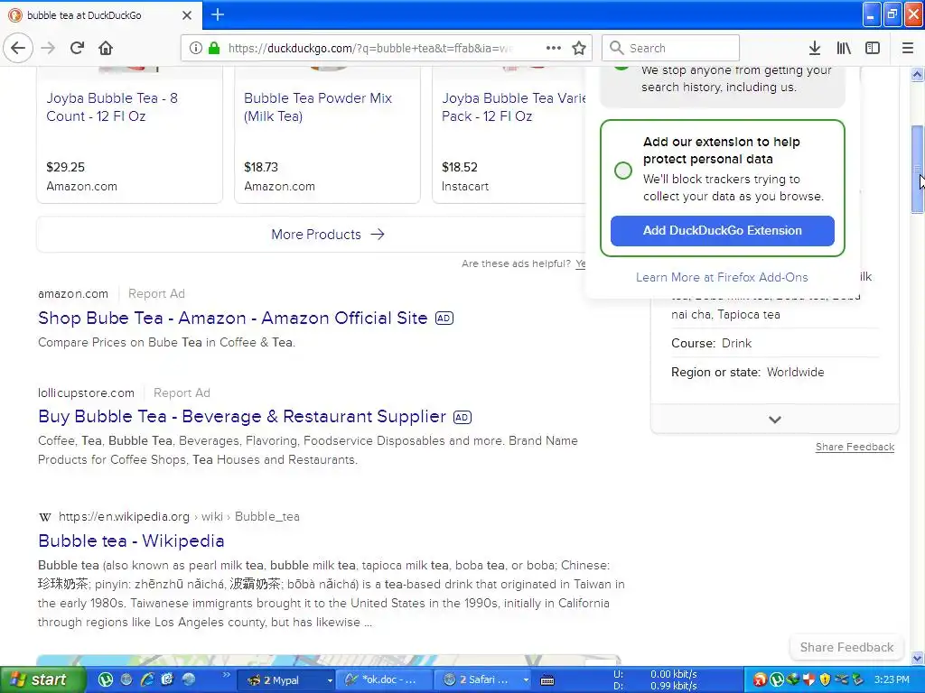The image size is (925, 693).
Task: Open the browser hamburger menu
Action: 908,48
